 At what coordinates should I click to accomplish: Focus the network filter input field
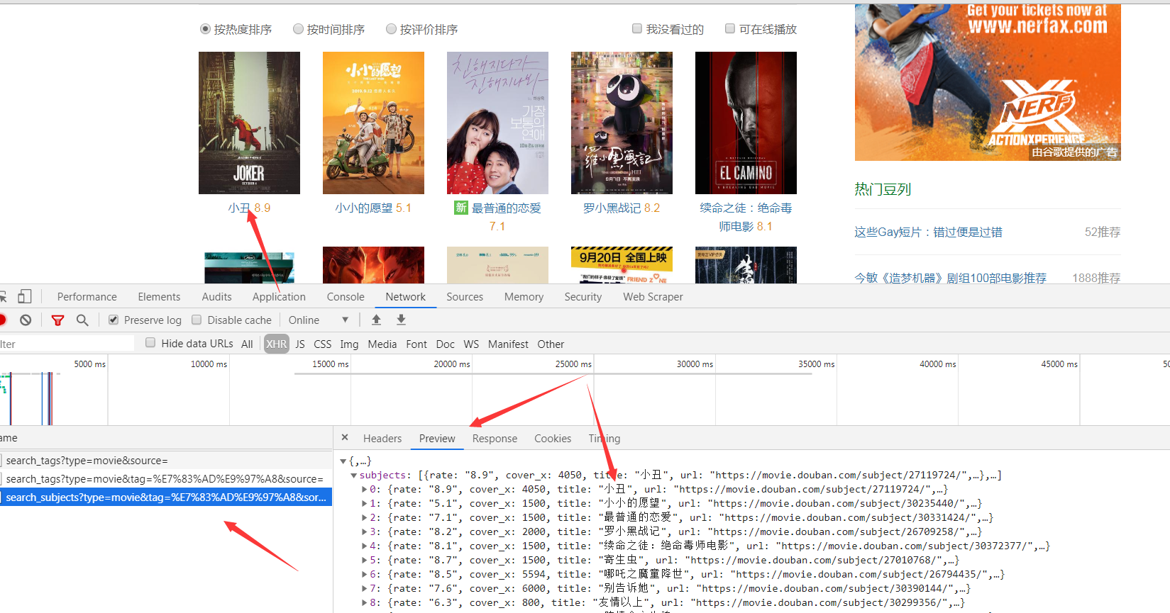(x=67, y=344)
